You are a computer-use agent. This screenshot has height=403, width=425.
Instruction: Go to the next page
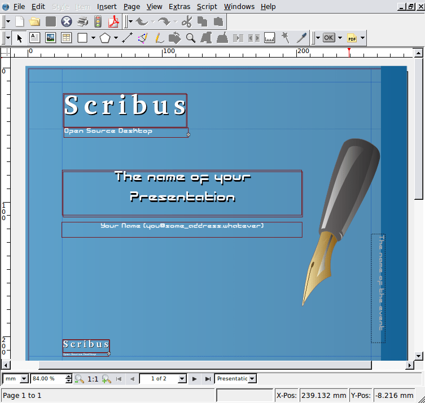click(194, 379)
